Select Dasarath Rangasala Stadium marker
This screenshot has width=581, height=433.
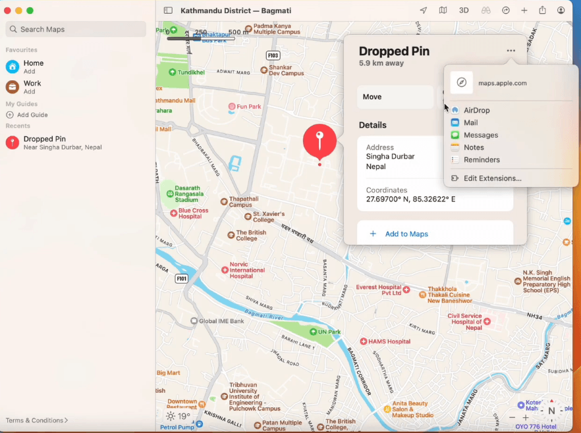pyautogui.click(x=170, y=193)
